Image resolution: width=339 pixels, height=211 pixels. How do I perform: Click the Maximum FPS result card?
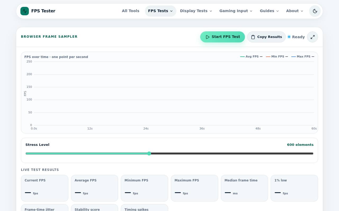194,188
